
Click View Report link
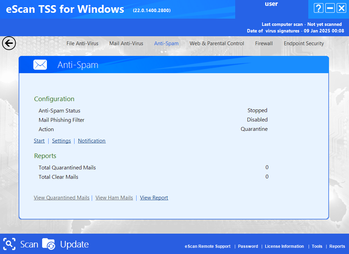154,198
